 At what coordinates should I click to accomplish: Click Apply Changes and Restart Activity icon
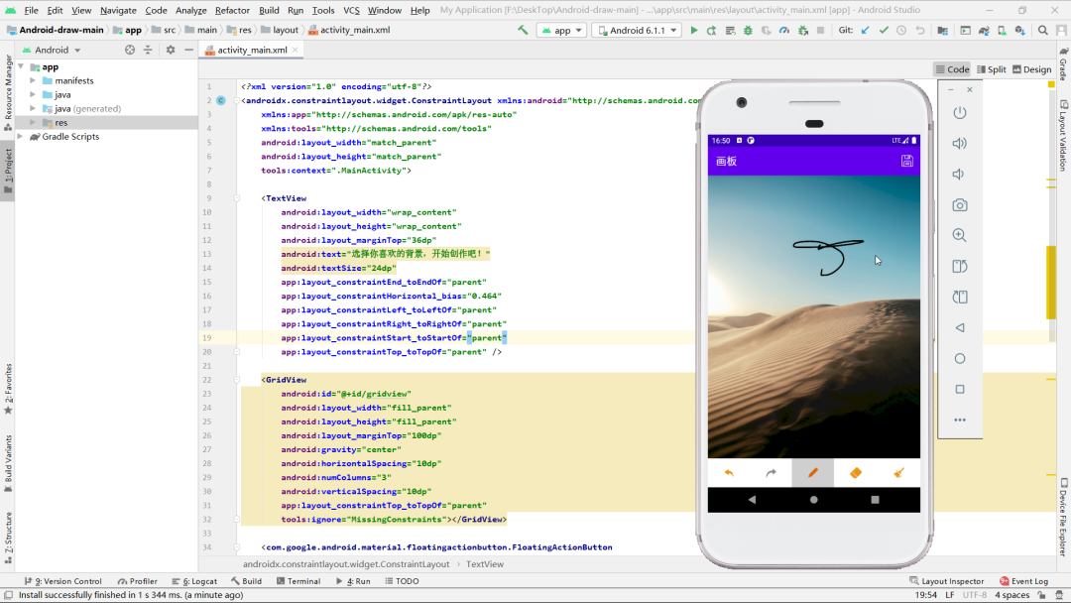712,30
